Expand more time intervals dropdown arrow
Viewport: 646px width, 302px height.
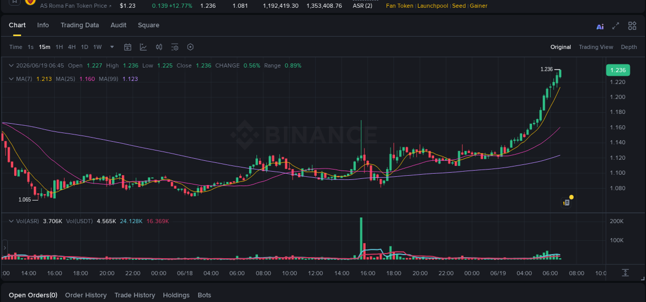[112, 47]
